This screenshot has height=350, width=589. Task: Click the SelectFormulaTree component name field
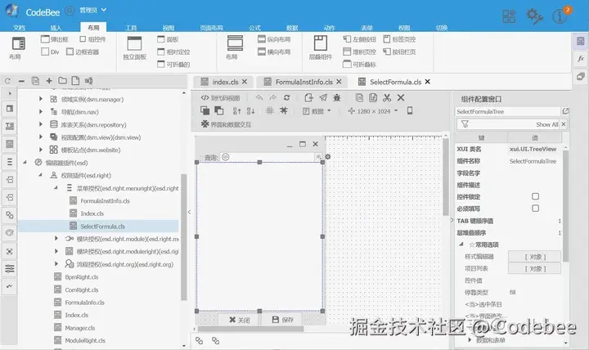point(508,111)
